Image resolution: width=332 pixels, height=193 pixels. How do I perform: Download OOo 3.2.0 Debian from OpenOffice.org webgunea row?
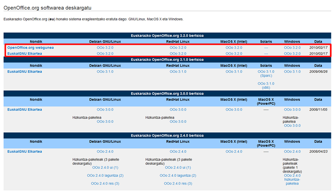[105, 48]
